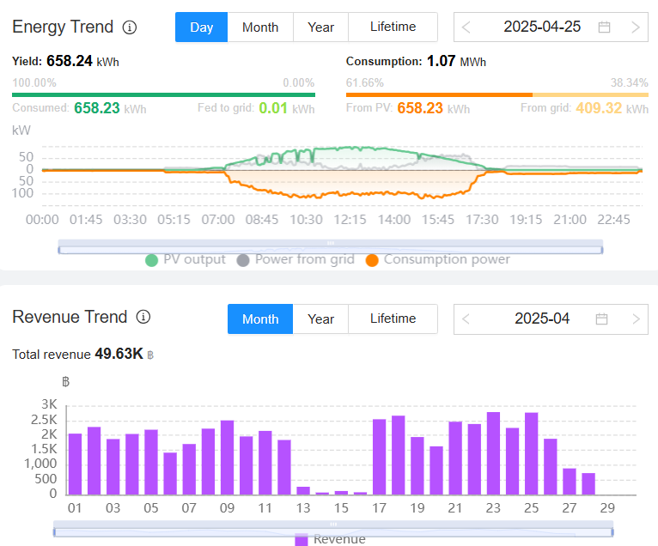Go to previous day in Energy Trend
This screenshot has height=546, width=658.
[466, 27]
